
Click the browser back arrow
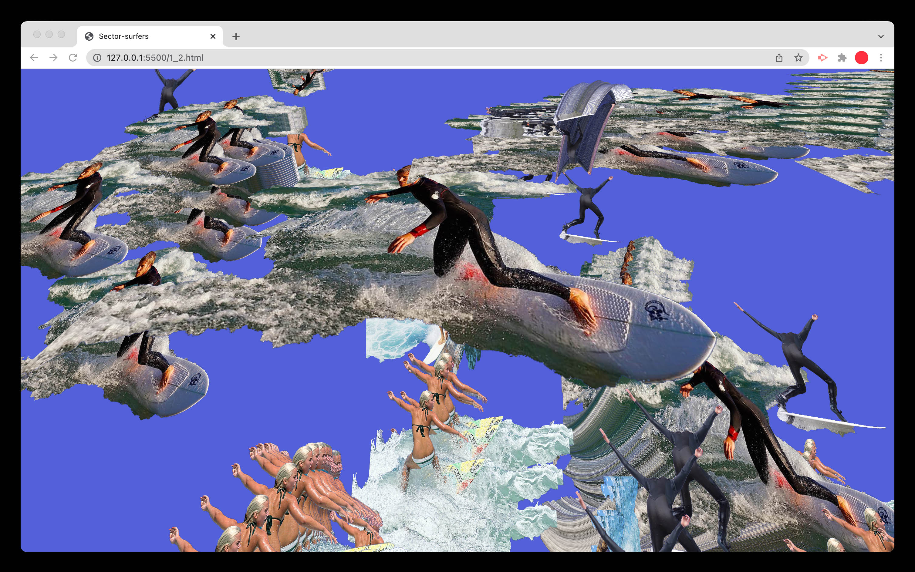point(34,58)
